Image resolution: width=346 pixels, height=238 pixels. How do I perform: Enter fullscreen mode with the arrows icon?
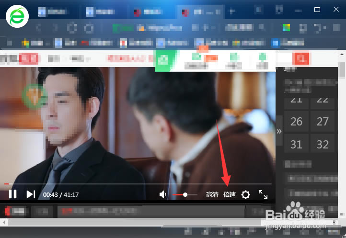coord(263,194)
